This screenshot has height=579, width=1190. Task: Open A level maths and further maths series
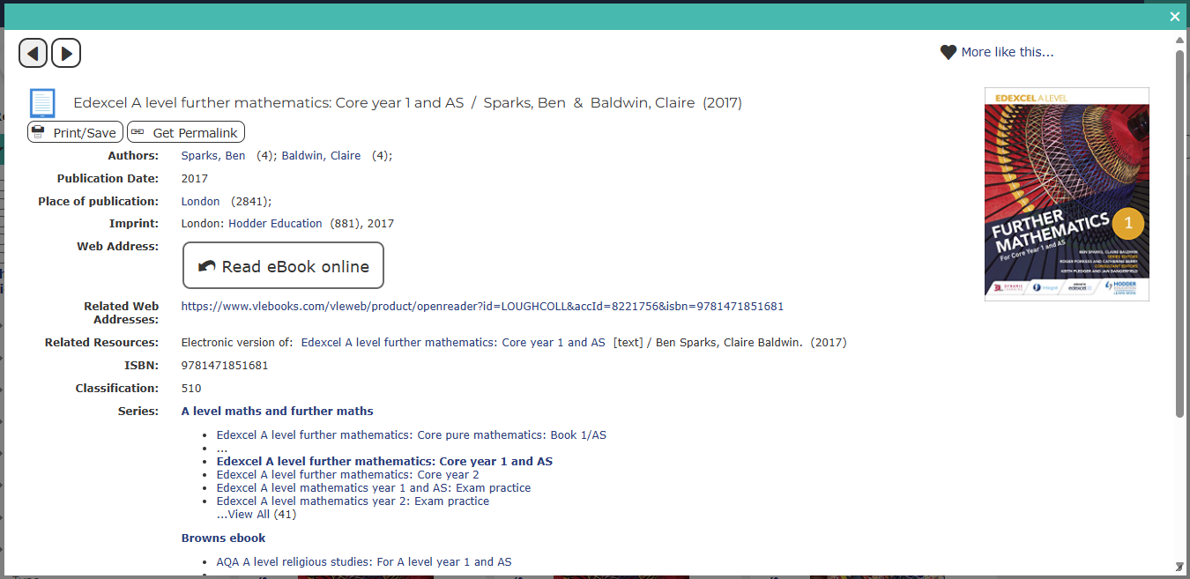tap(277, 412)
